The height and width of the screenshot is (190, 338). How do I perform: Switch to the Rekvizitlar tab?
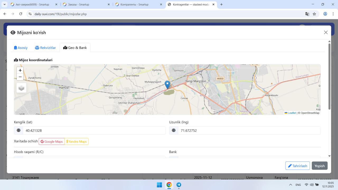point(45,48)
